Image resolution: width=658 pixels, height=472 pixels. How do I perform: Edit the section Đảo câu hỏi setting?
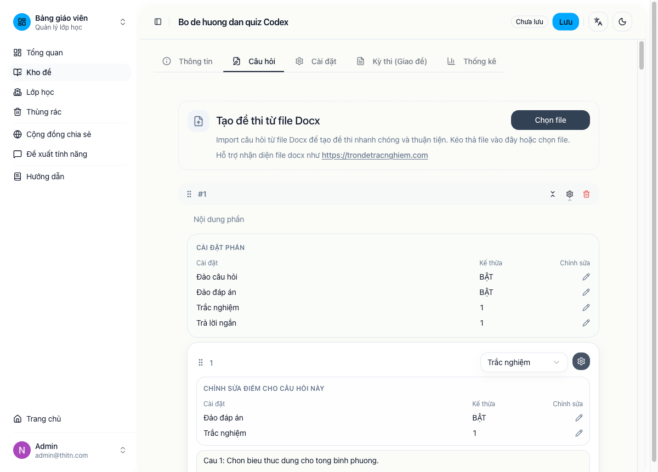click(586, 277)
